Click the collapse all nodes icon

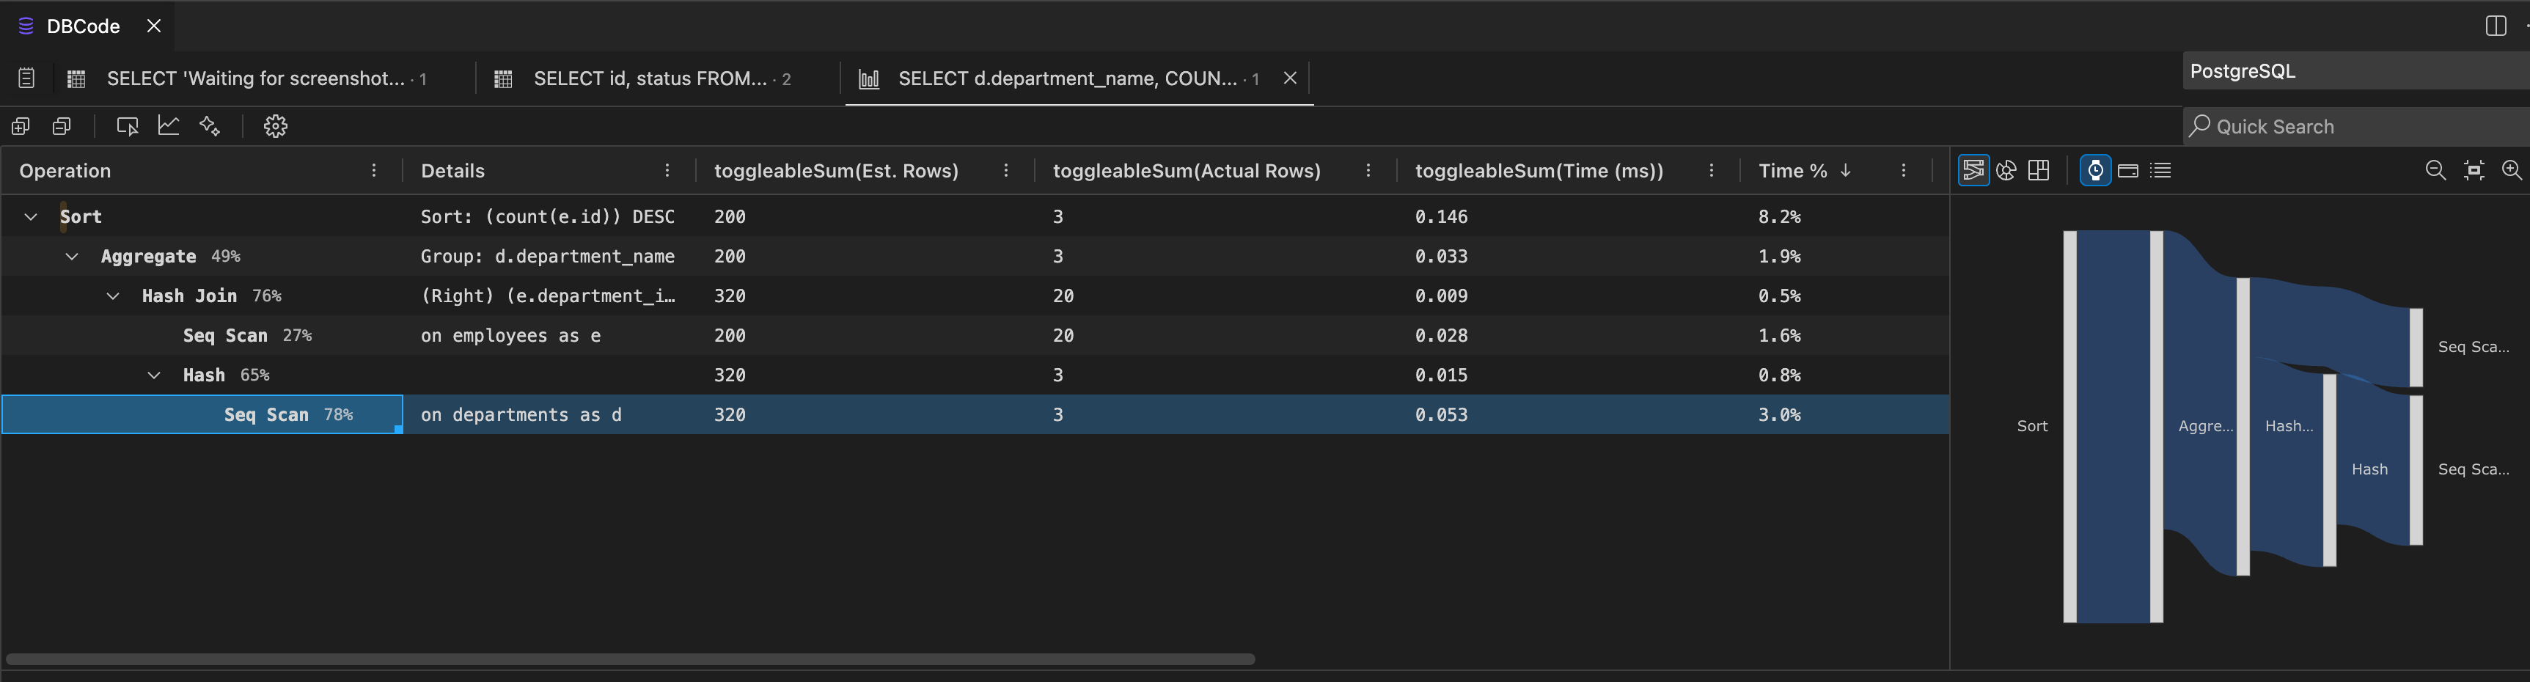point(62,126)
